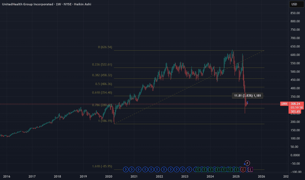
Task: Open the USD currency selector
Action: (x=296, y=4)
